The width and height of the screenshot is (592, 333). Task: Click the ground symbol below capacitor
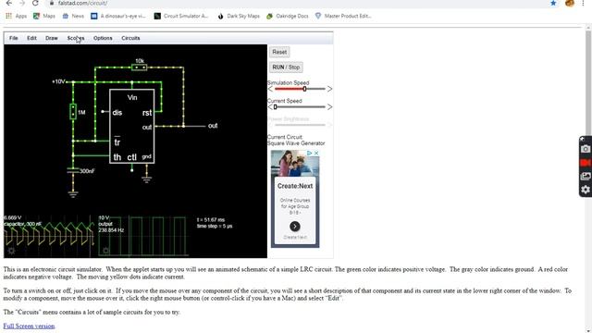pos(73,194)
